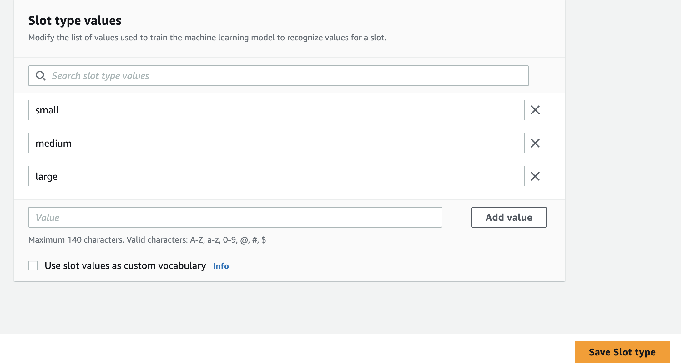Click 'Use slot values as custom vocabulary' label
Screen dimensions: 681x363
[x=125, y=265]
